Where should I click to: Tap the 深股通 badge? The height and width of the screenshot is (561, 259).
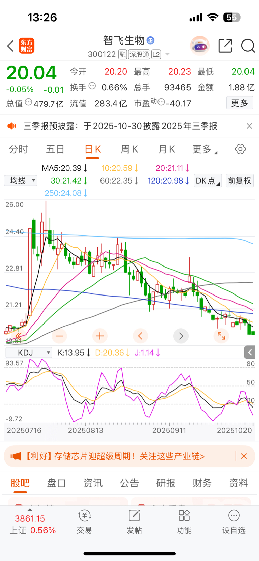(139, 54)
